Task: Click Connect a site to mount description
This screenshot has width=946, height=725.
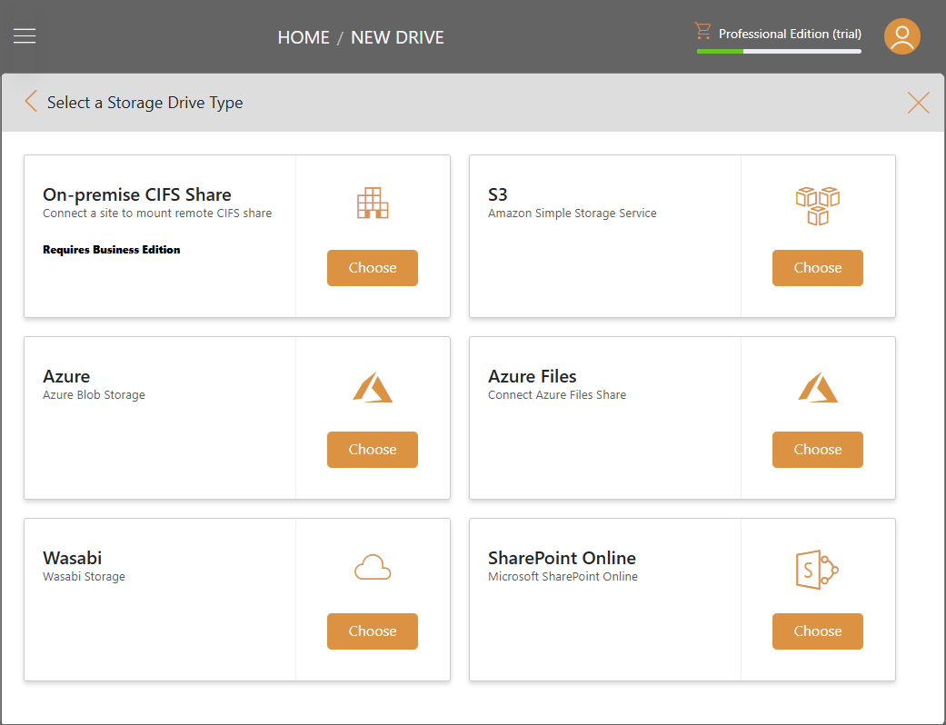Action: [x=157, y=213]
